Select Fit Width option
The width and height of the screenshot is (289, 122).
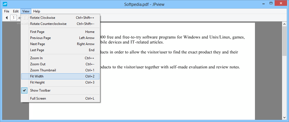(60, 76)
